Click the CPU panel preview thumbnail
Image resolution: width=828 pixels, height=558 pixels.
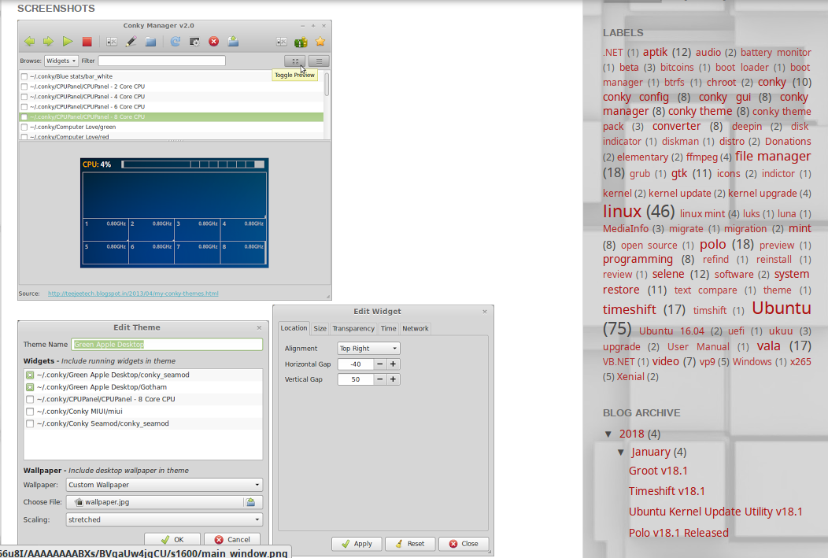point(174,212)
